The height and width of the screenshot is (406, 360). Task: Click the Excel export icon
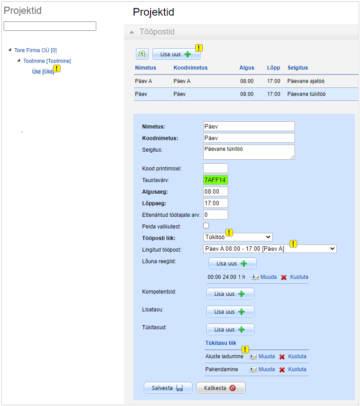tap(142, 54)
